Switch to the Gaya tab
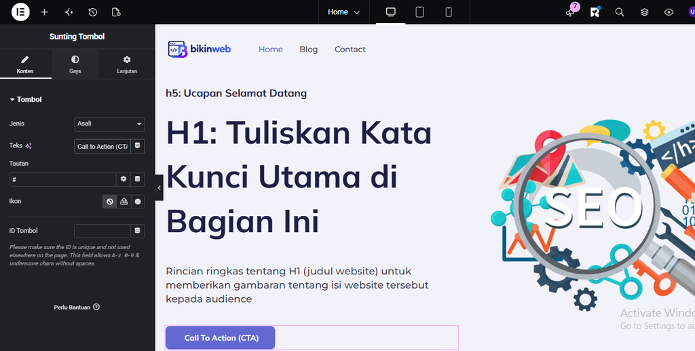695x351 pixels. [x=75, y=64]
